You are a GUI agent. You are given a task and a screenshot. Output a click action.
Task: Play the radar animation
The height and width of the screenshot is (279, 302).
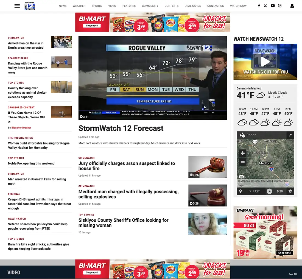click(269, 191)
